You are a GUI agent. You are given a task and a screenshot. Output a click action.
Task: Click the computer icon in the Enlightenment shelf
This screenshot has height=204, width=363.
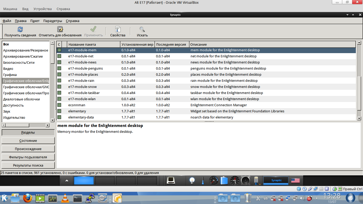[x=171, y=181]
